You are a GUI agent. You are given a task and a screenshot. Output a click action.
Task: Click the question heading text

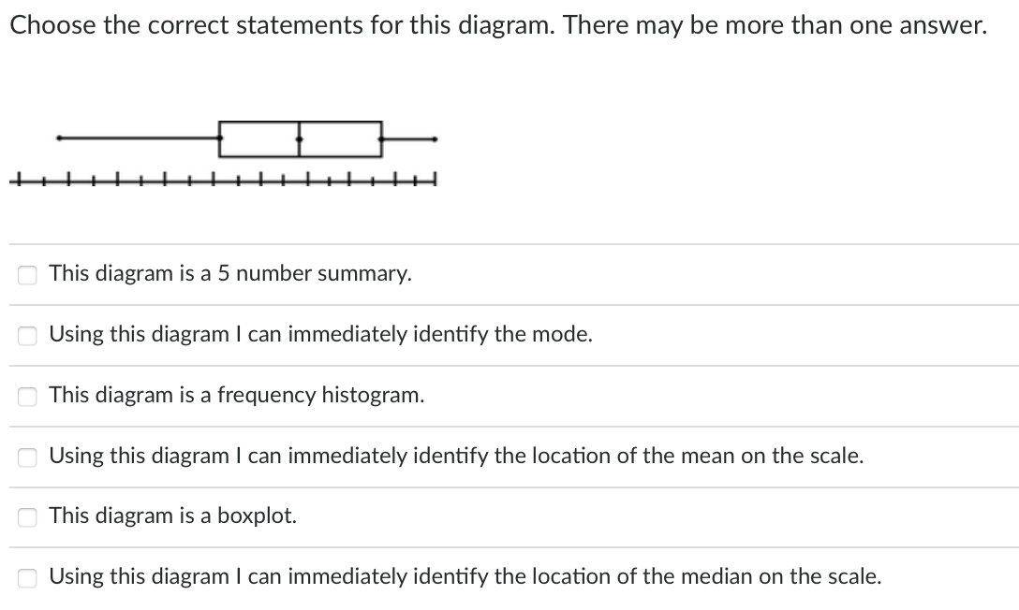pos(499,25)
